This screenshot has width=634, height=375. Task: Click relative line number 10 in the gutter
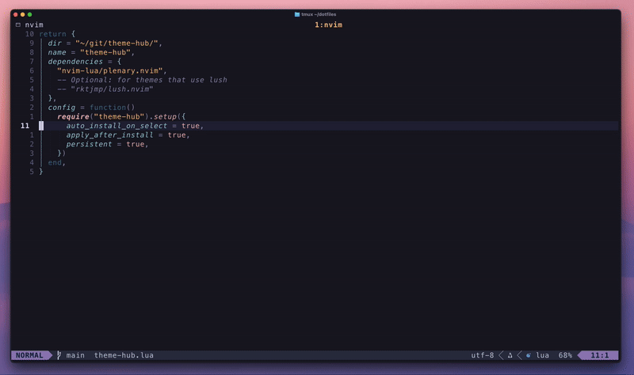[x=29, y=34]
